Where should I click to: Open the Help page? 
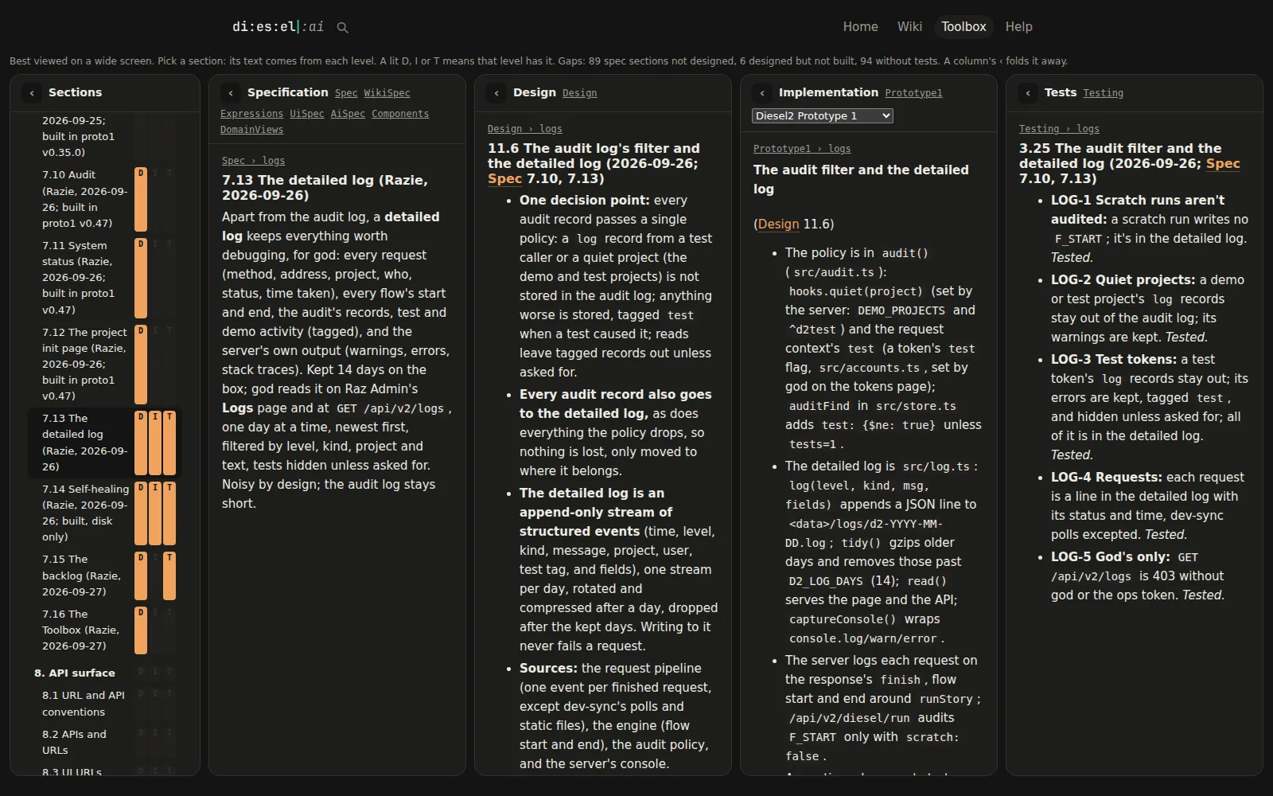(1018, 27)
